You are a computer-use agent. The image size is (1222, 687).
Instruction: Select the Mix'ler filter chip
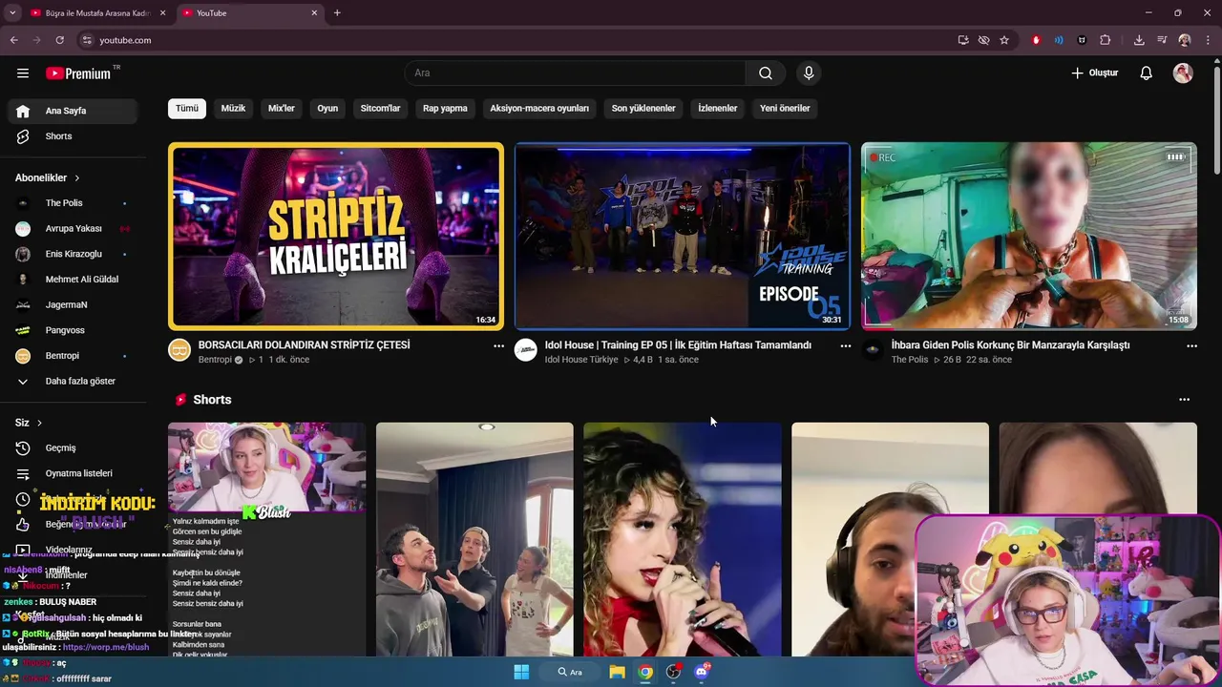pos(282,109)
